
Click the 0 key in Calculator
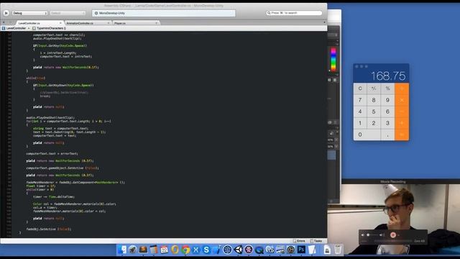click(x=367, y=135)
